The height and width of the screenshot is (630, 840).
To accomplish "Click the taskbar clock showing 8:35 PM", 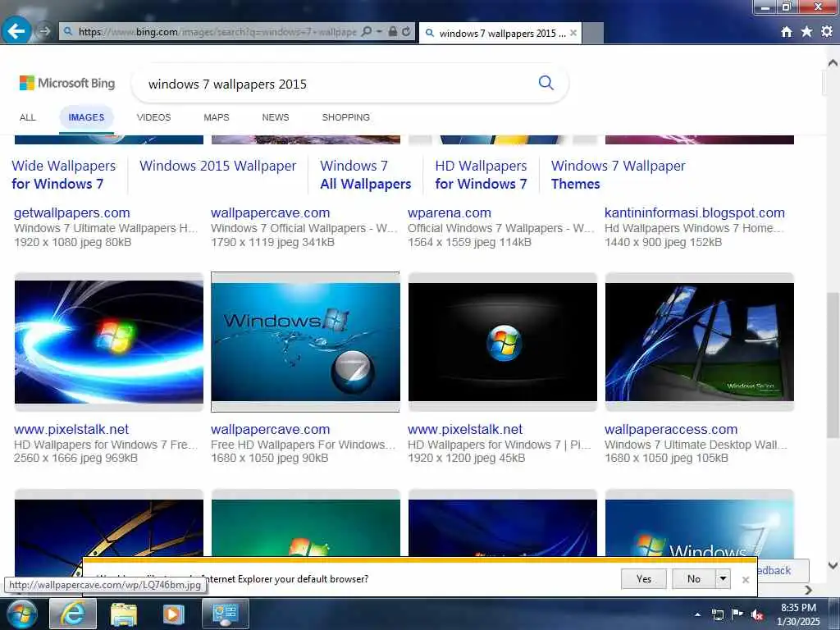I will pos(798,614).
